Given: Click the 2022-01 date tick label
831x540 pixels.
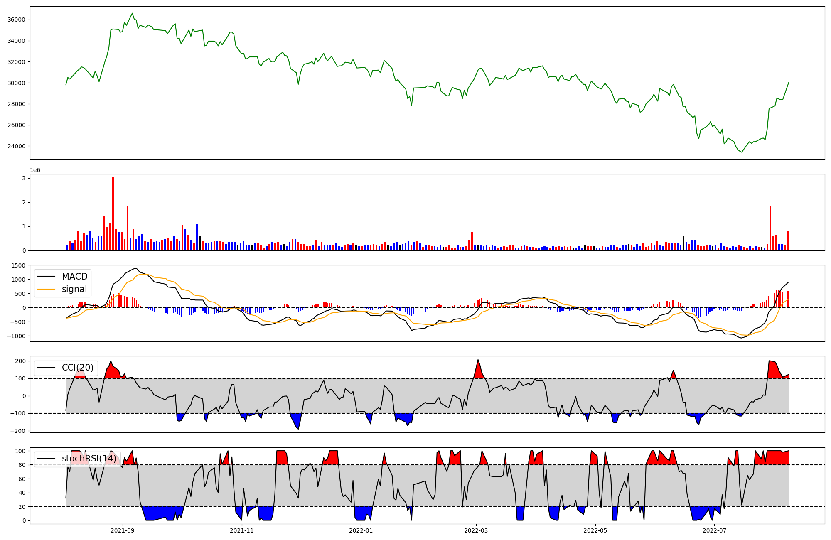Looking at the screenshot, I should click(x=361, y=530).
